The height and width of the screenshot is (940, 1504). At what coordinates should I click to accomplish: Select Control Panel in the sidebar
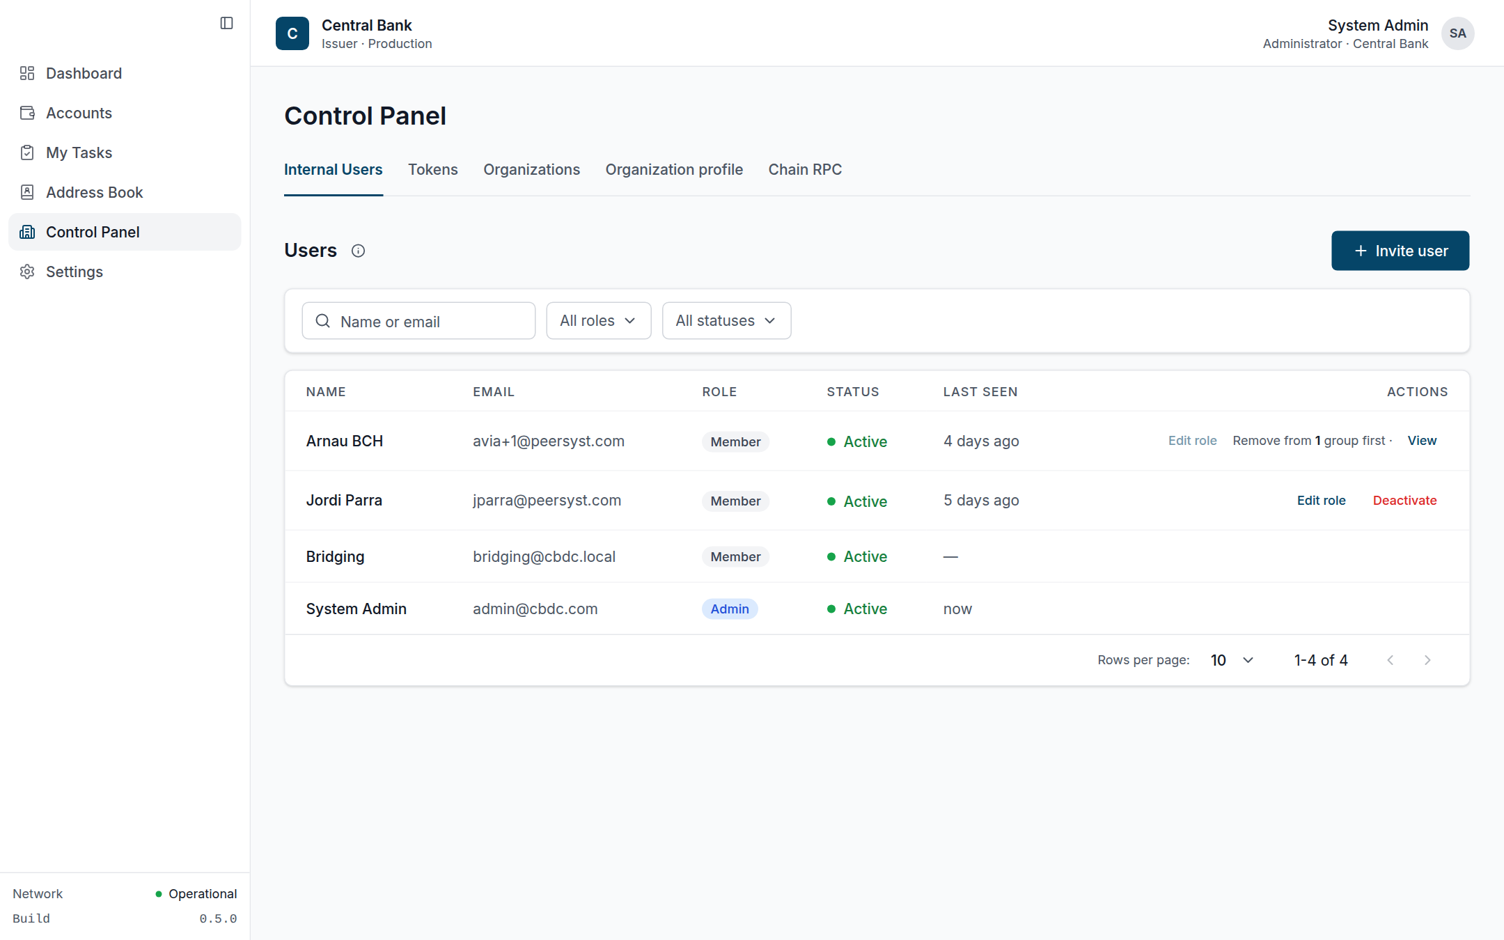[125, 232]
